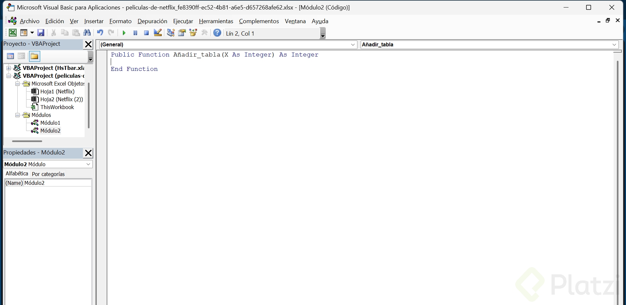Open the Complementos menu
The width and height of the screenshot is (626, 305).
click(x=259, y=21)
